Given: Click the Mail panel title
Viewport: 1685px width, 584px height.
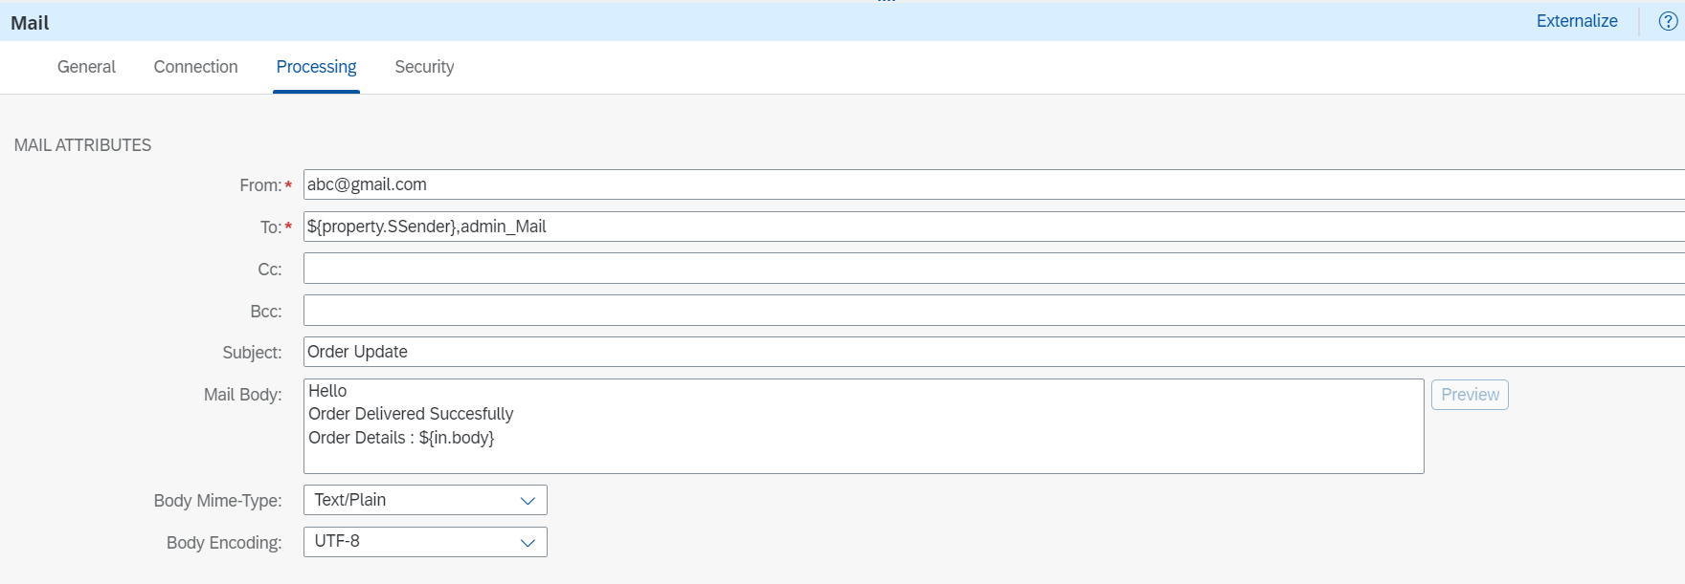Looking at the screenshot, I should pyautogui.click(x=30, y=23).
